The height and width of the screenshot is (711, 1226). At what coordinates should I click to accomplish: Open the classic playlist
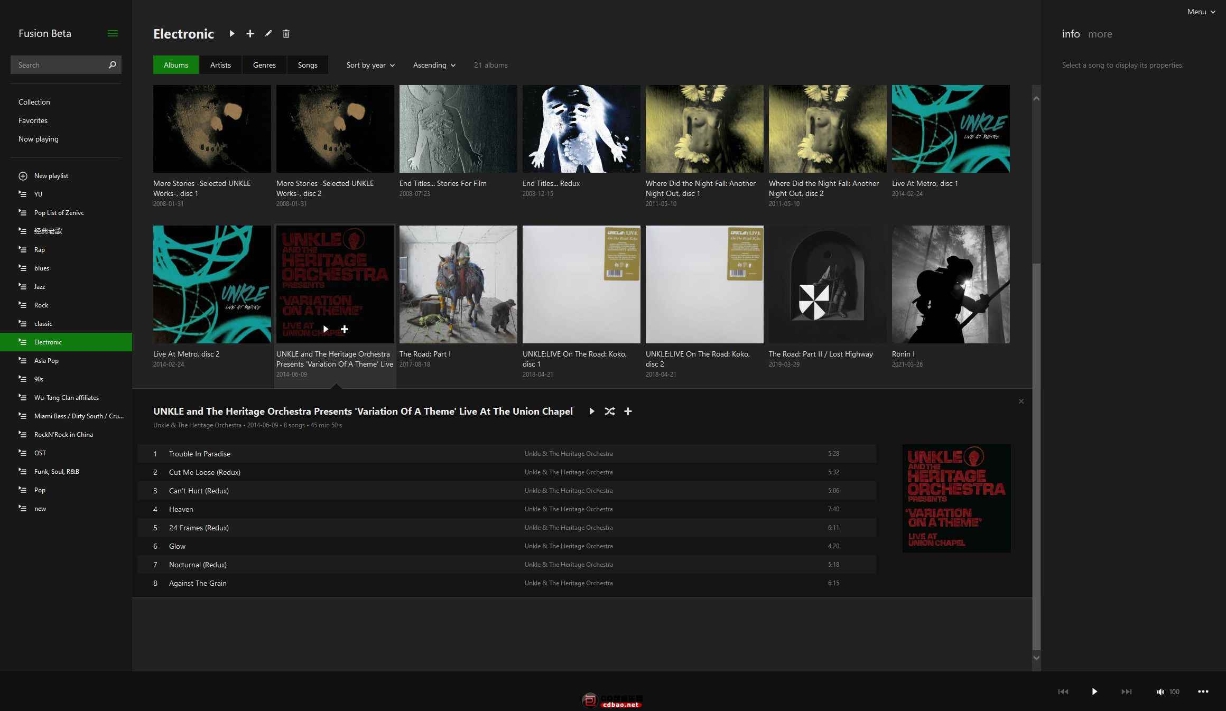[x=66, y=323]
